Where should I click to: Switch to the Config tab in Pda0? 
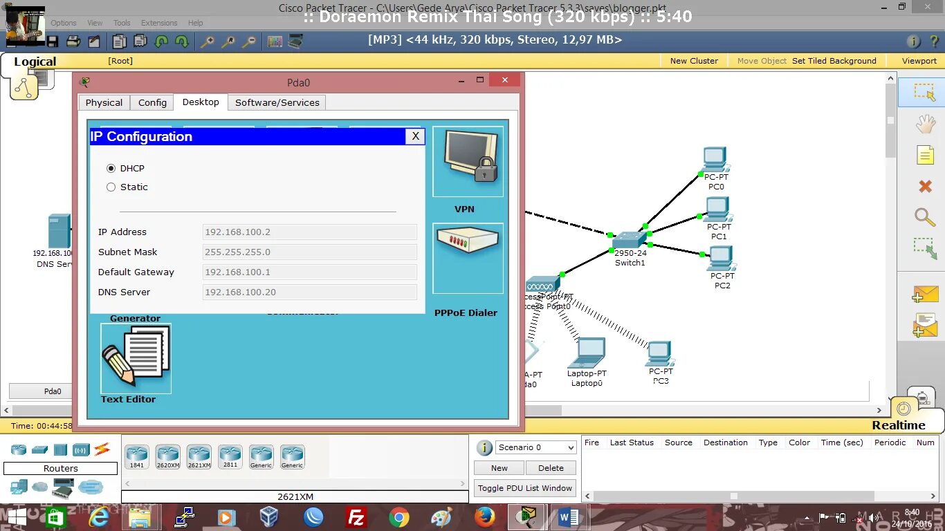(x=152, y=102)
